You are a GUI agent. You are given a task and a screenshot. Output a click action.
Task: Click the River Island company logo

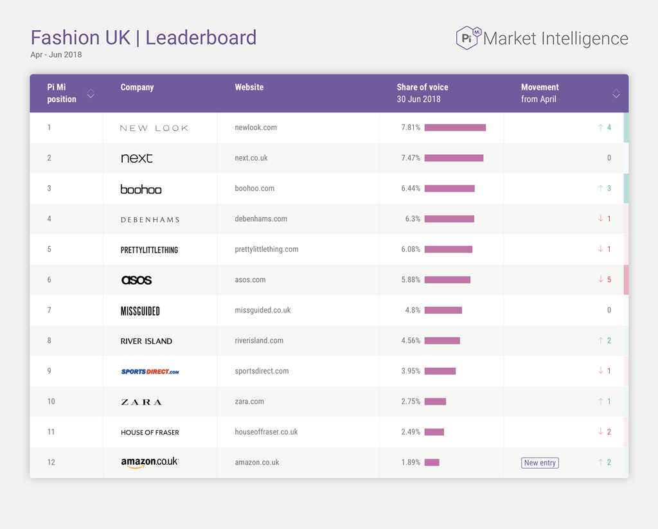pyautogui.click(x=147, y=341)
